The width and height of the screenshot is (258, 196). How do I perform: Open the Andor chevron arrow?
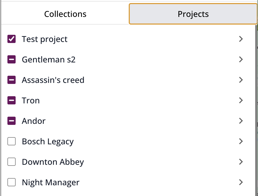click(241, 121)
